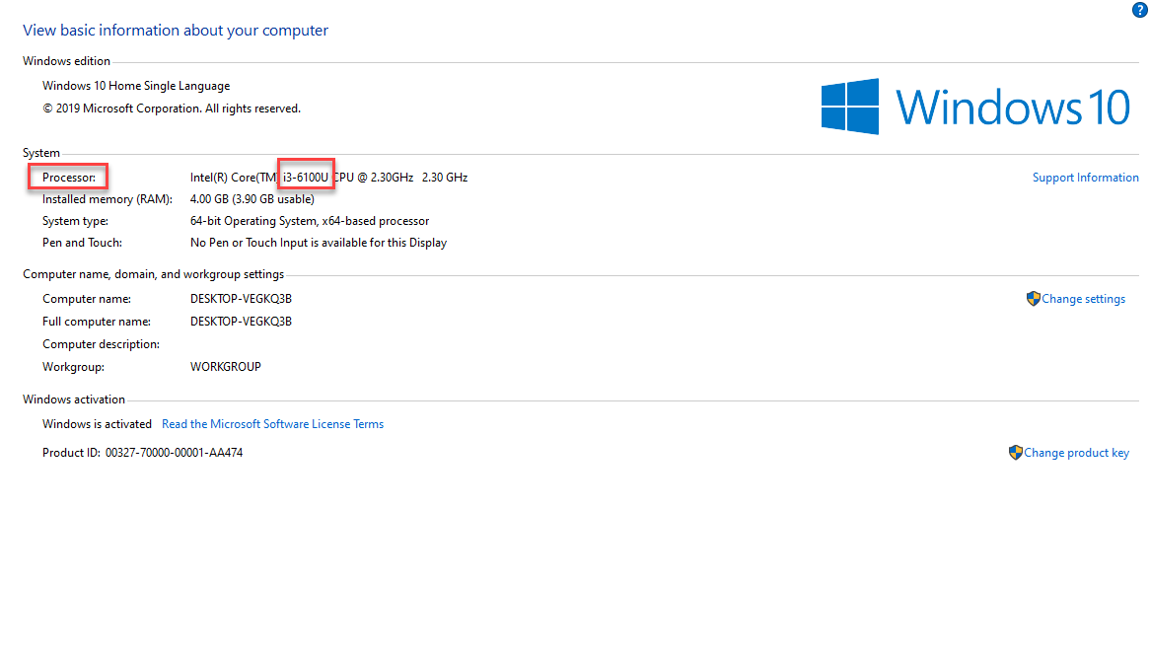Click the Windows is activated status text
This screenshot has height=654, width=1150.
[97, 424]
